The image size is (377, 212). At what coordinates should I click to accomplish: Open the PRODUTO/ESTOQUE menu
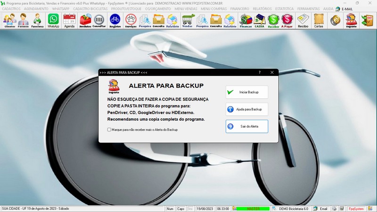(126, 9)
